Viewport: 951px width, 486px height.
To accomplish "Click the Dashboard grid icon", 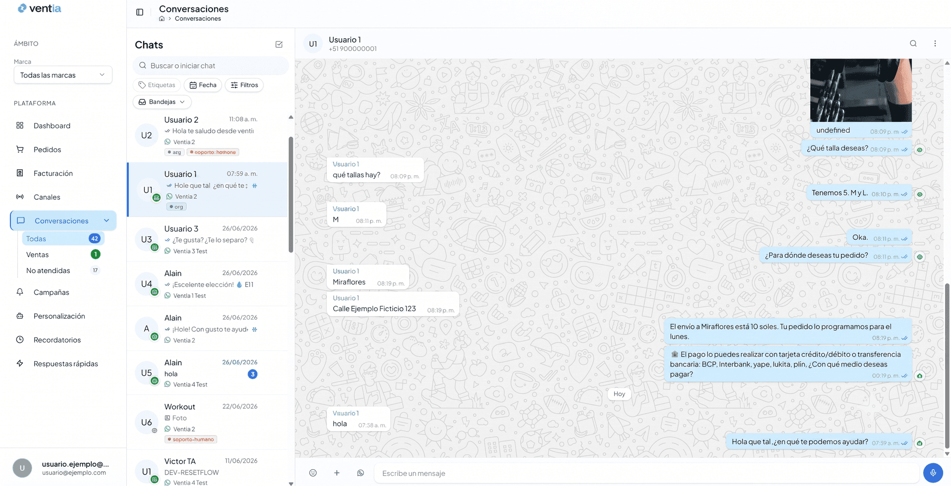I will [20, 125].
